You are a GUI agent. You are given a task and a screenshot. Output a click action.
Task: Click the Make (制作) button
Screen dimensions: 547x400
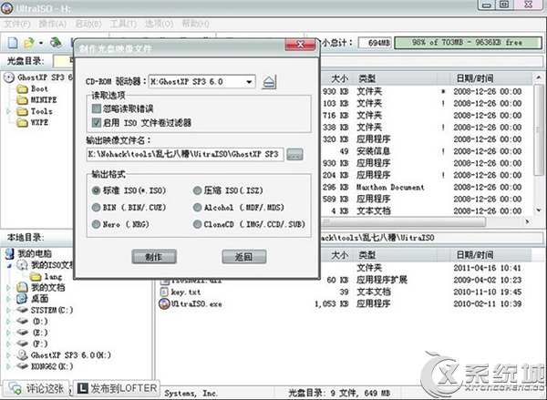pos(154,257)
